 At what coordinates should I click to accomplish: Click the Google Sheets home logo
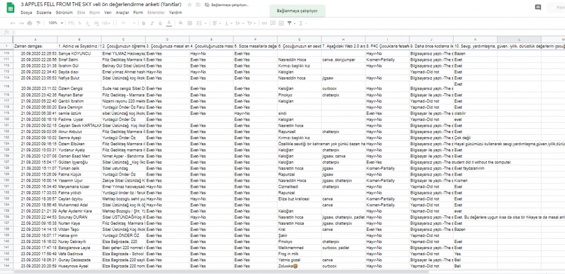(9, 7)
